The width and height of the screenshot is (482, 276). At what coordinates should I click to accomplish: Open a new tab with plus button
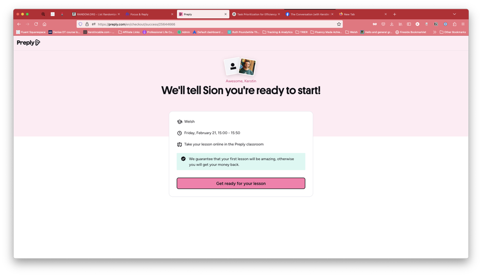(394, 14)
